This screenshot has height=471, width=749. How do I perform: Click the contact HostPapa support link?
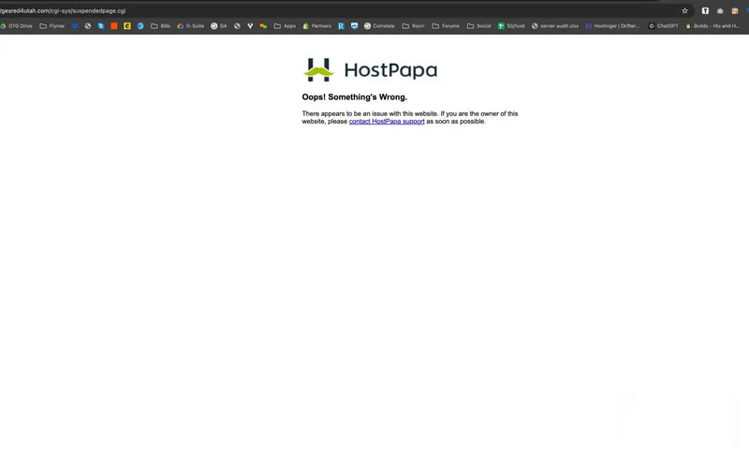387,122
